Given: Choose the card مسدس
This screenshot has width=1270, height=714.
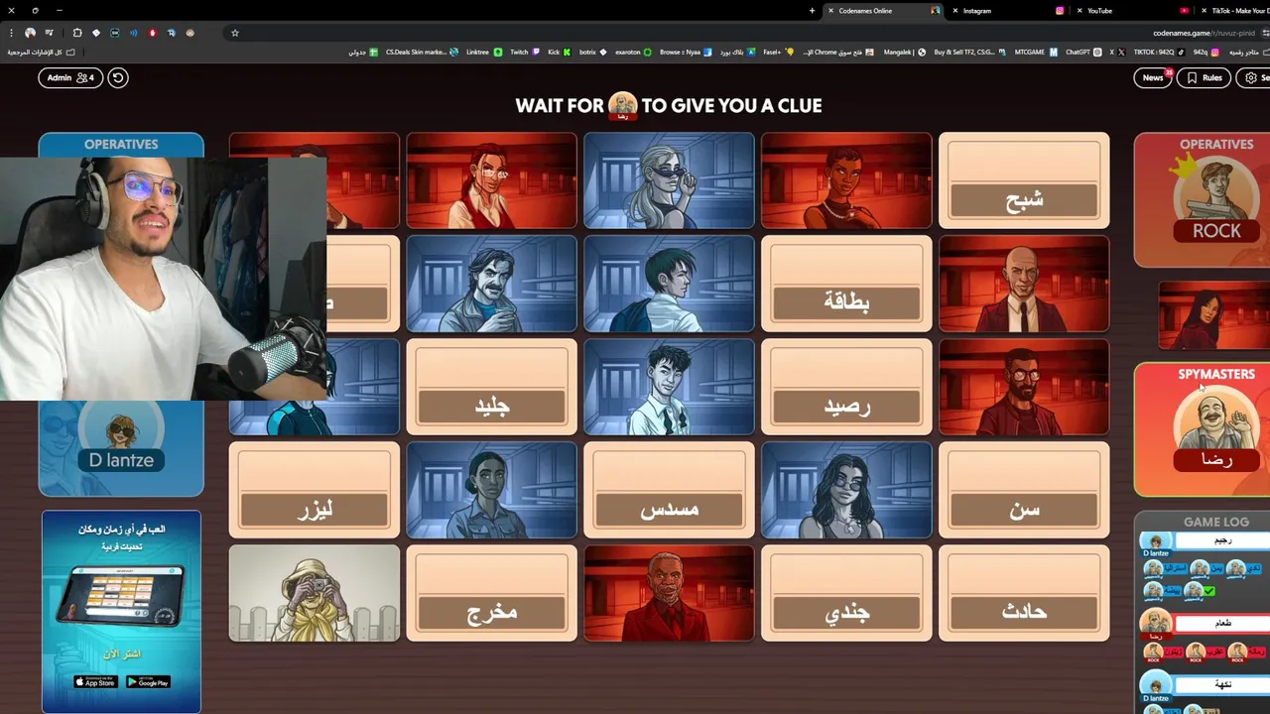Looking at the screenshot, I should [x=669, y=490].
